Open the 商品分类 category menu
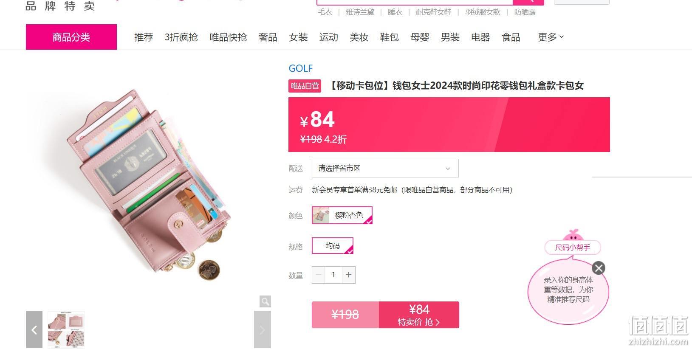 [x=71, y=37]
